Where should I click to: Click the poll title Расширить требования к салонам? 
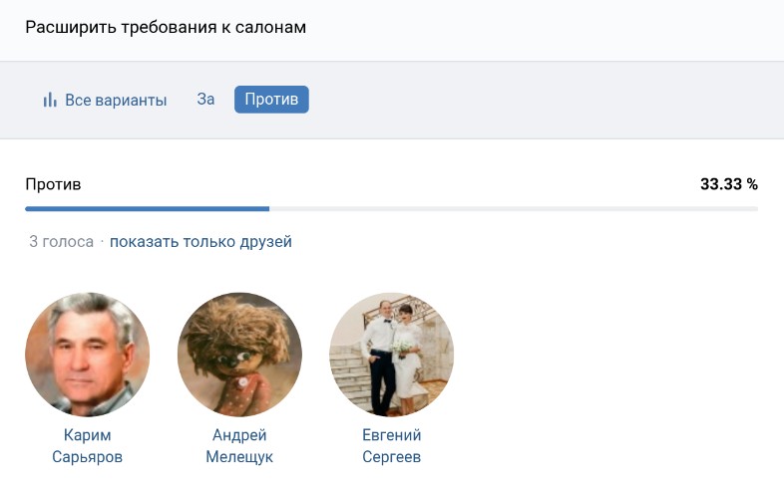[x=166, y=27]
